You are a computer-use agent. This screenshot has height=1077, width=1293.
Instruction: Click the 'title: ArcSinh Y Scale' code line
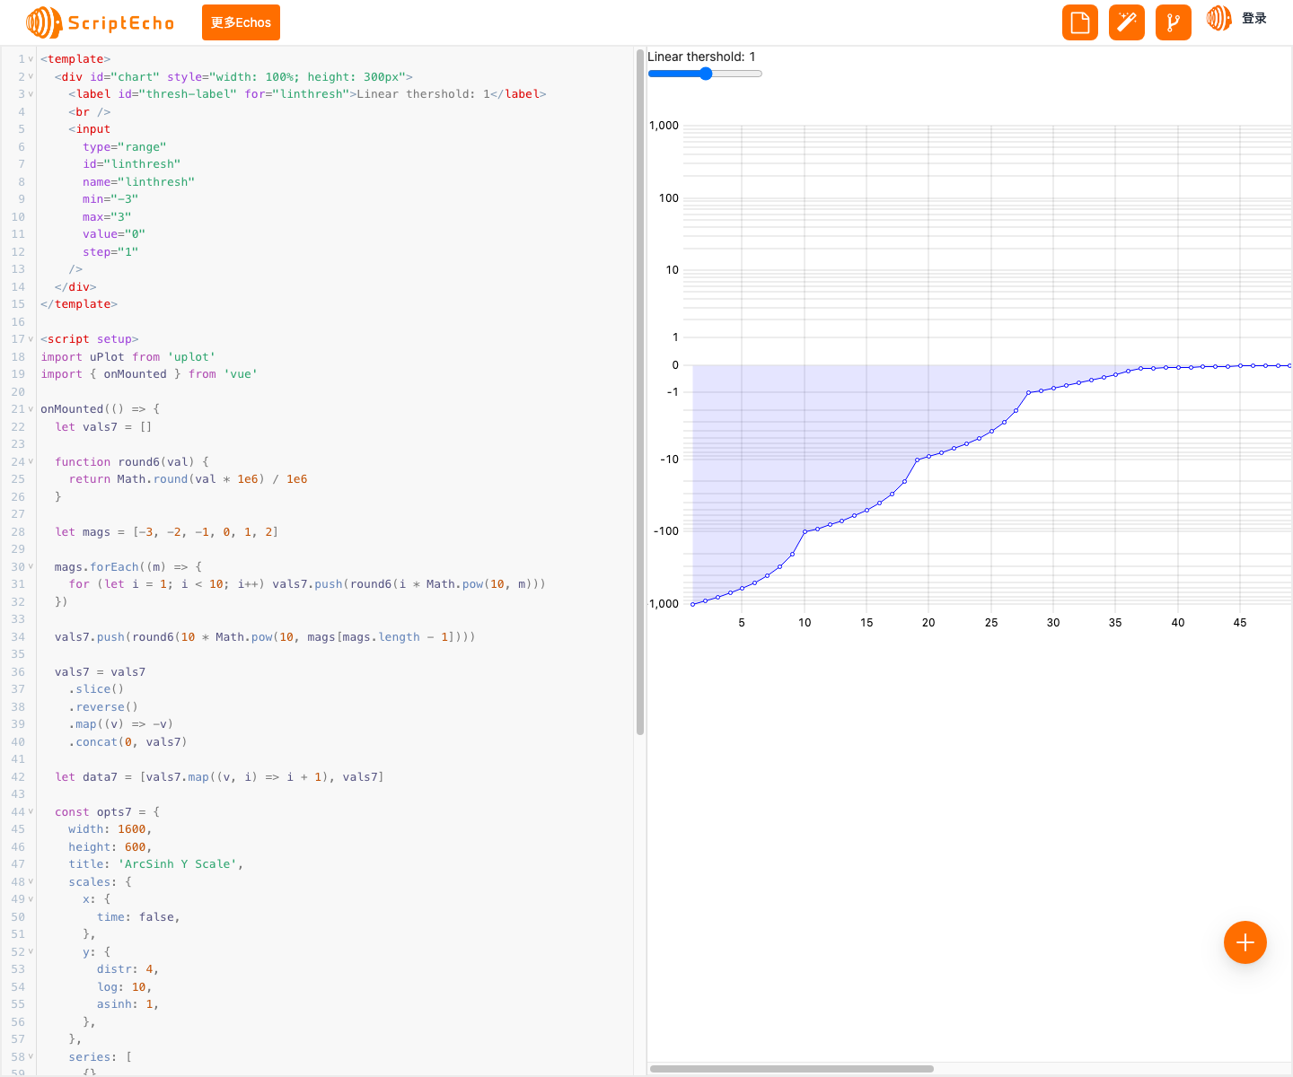click(x=155, y=864)
